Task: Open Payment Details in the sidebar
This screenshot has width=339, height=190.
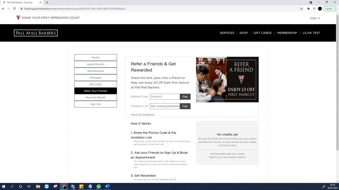Action: pos(96,97)
